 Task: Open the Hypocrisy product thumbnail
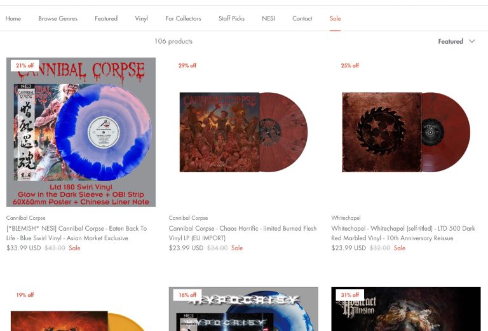243,309
